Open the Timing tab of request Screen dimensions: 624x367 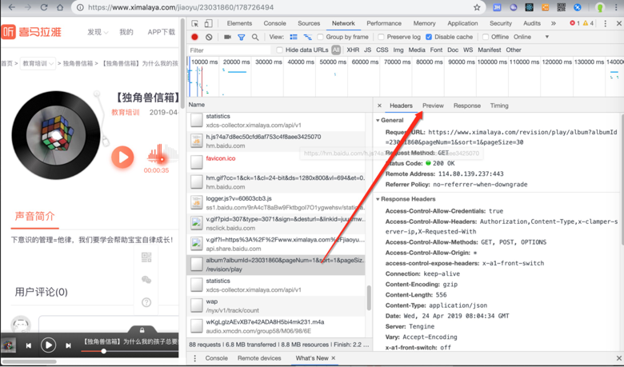tap(499, 106)
